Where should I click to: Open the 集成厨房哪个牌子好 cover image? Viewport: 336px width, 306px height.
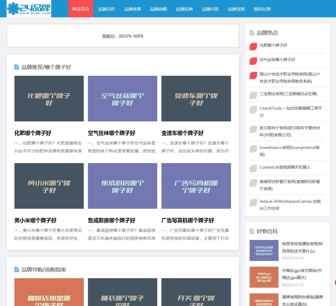tap(123, 186)
